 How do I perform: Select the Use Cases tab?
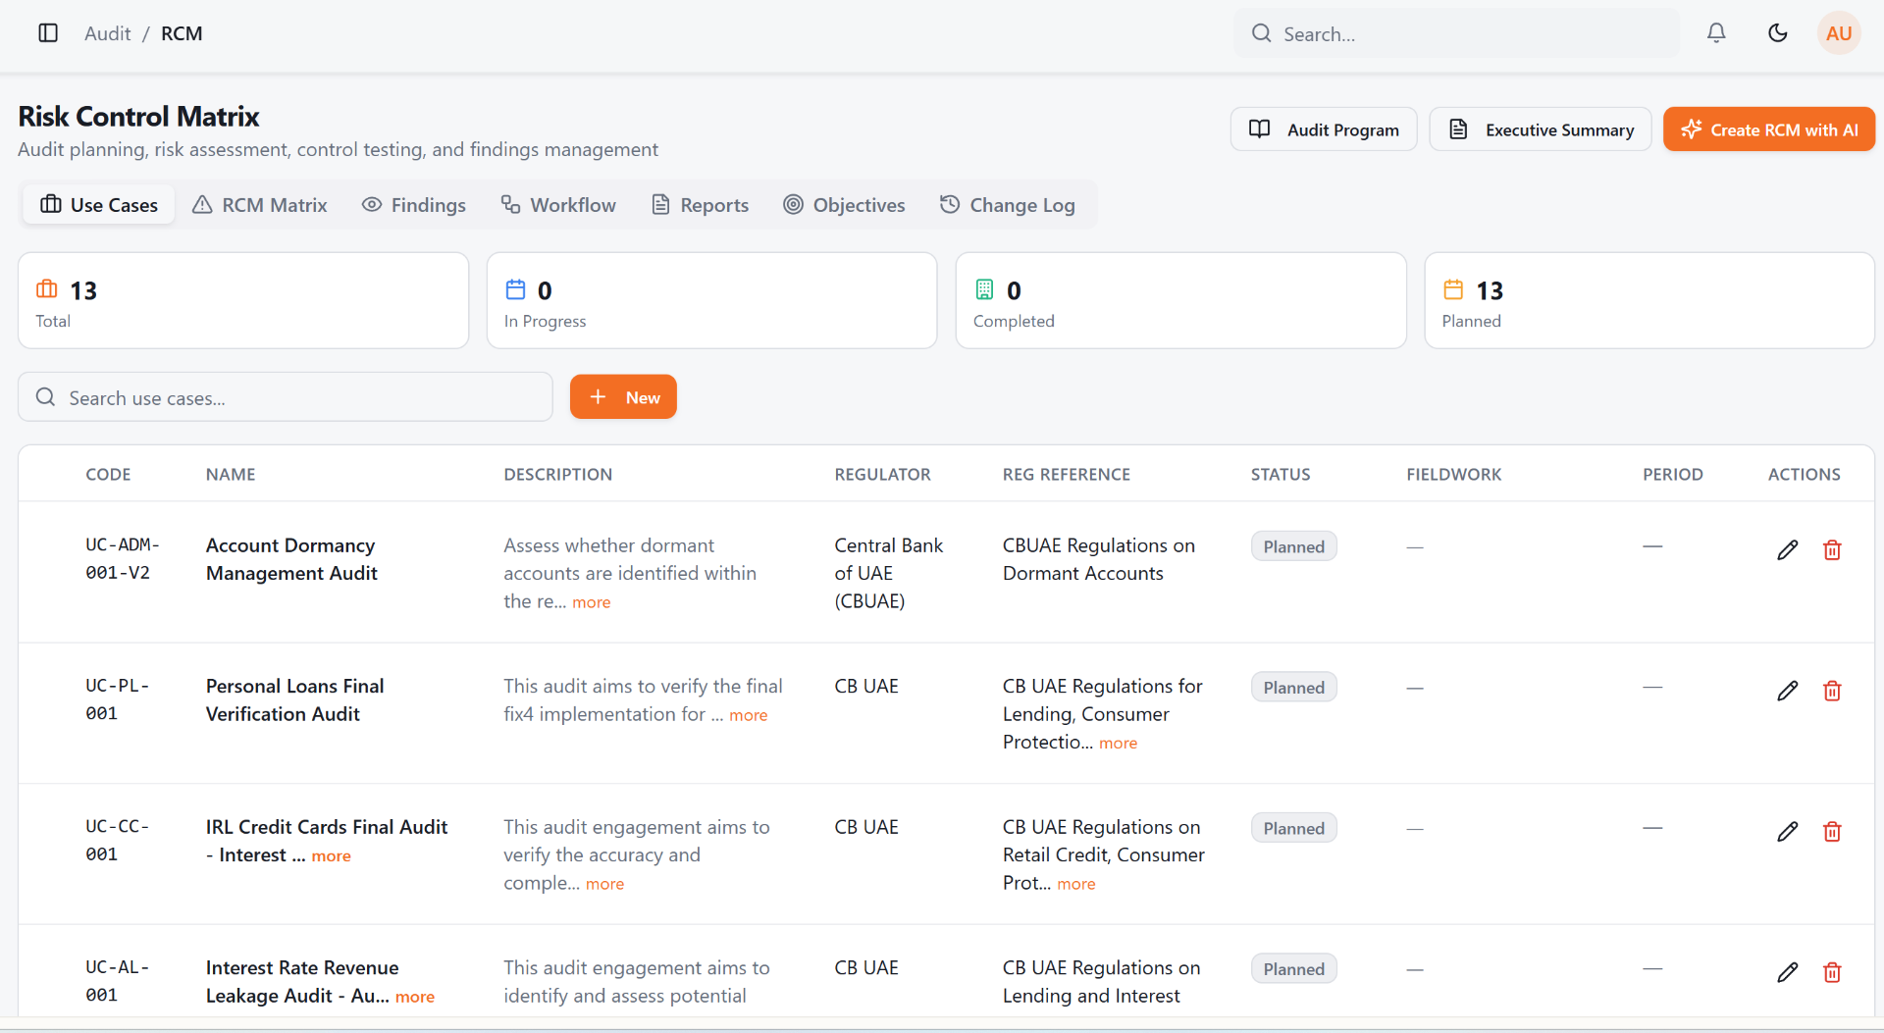point(99,205)
